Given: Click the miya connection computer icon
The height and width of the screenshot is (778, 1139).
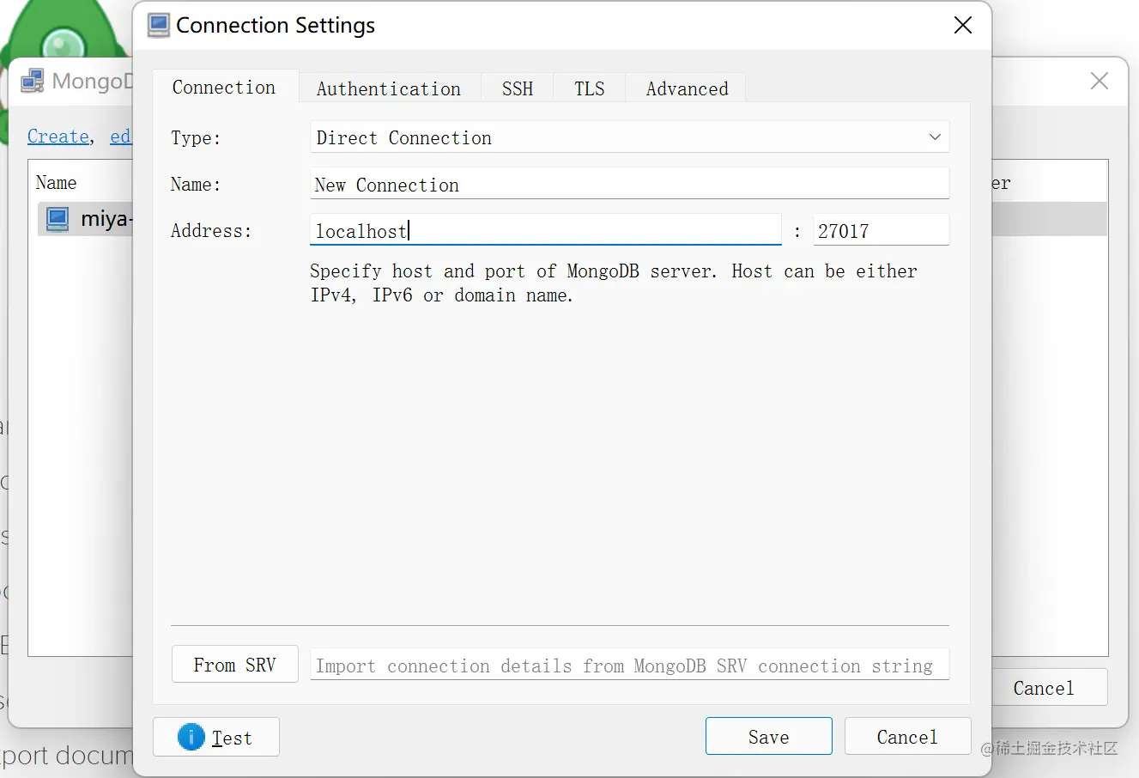Looking at the screenshot, I should pyautogui.click(x=58, y=219).
